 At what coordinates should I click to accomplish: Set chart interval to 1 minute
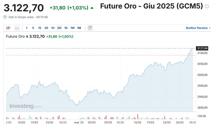[27, 28]
